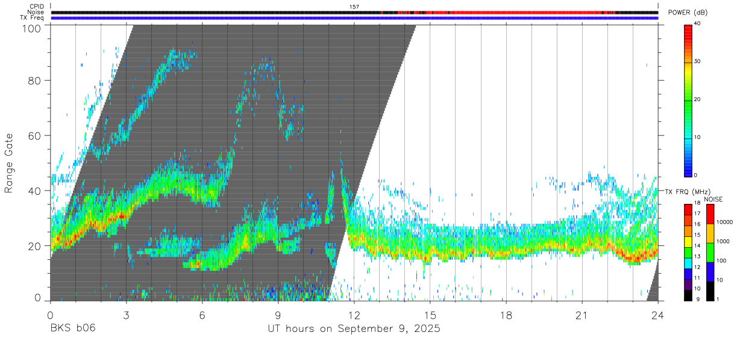Image resolution: width=740 pixels, height=341 pixels.
Task: Click the range gate label '40' on the y-axis
Action: click(x=36, y=191)
